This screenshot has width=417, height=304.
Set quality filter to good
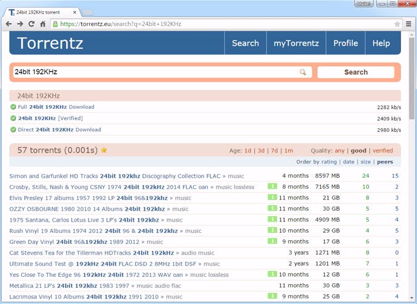coord(358,150)
